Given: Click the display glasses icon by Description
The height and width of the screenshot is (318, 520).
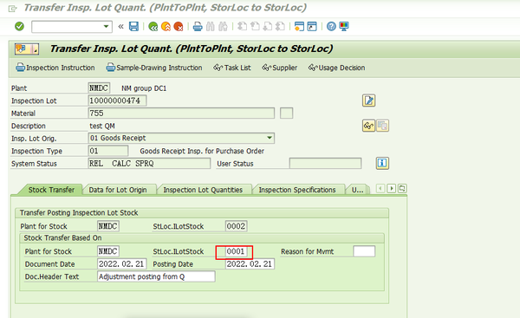Looking at the screenshot, I should [x=369, y=126].
